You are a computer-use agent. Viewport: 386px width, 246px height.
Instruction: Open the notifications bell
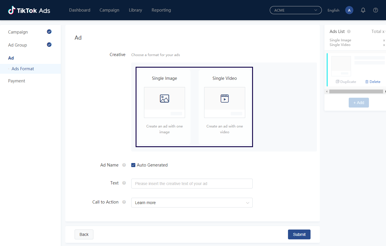pyautogui.click(x=363, y=10)
